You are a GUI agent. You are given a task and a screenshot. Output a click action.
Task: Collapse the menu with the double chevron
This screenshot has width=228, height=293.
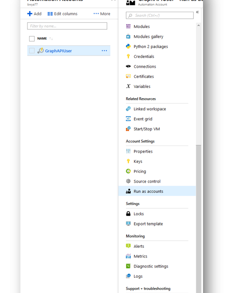tap(197, 12)
